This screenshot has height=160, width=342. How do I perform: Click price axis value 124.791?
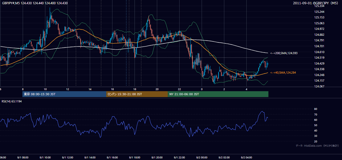click(x=319, y=40)
